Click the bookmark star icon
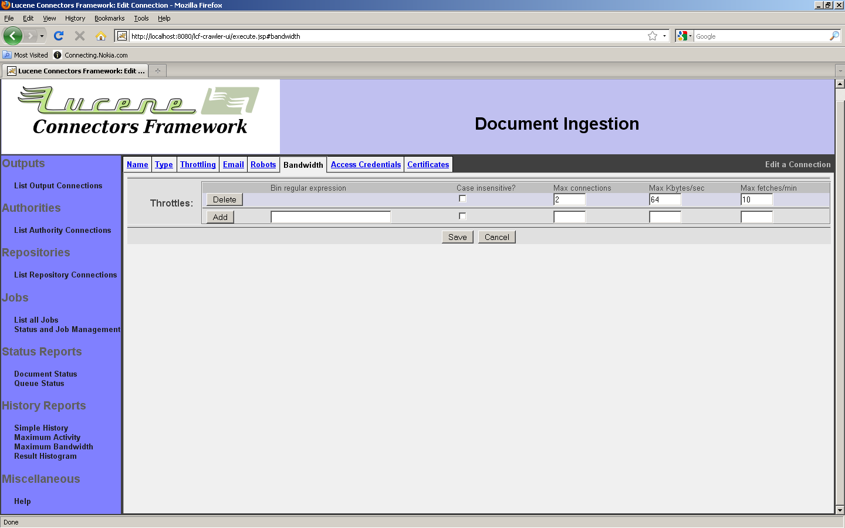845x528 pixels. (652, 36)
